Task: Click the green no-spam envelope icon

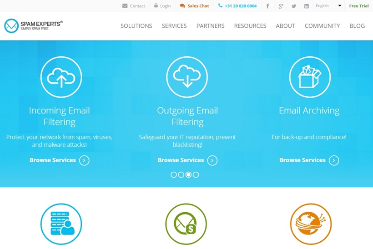Action: (186, 224)
